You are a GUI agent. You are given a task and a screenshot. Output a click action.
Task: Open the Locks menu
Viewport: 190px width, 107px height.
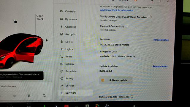coord(66,42)
